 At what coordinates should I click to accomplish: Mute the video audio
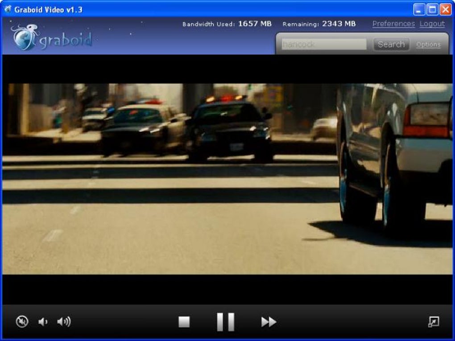(22, 321)
